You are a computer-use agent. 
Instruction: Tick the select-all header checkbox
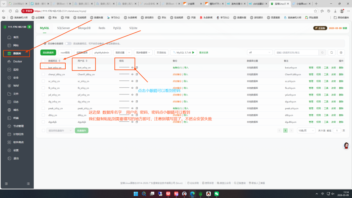pos(43,60)
